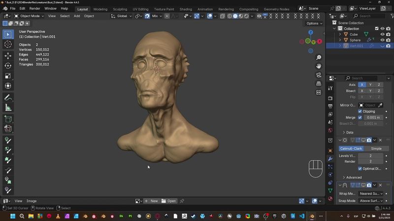394x221 pixels.
Task: Switch perspective/orthographic grid icon
Action: tap(319, 83)
